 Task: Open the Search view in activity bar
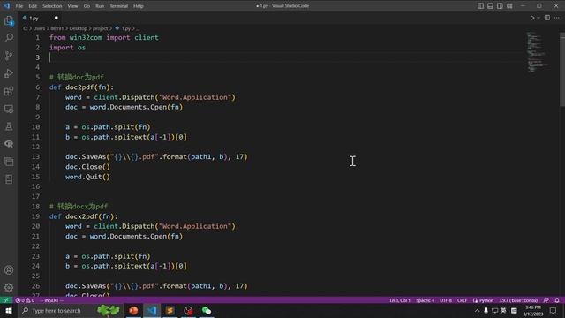point(9,38)
